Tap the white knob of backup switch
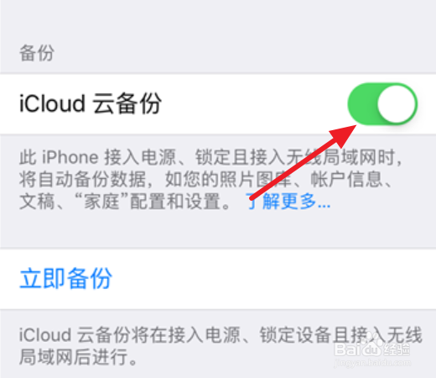Image resolution: width=436 pixels, height=378 pixels. (x=397, y=104)
